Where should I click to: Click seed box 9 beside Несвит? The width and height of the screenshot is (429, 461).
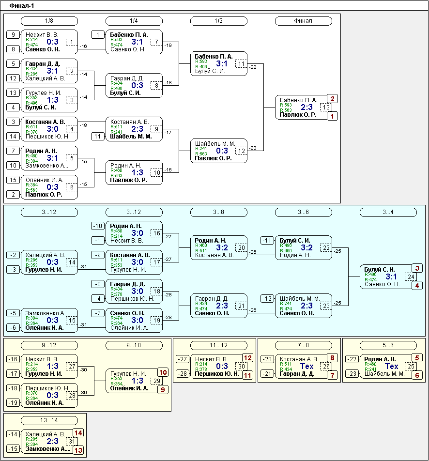click(x=13, y=35)
